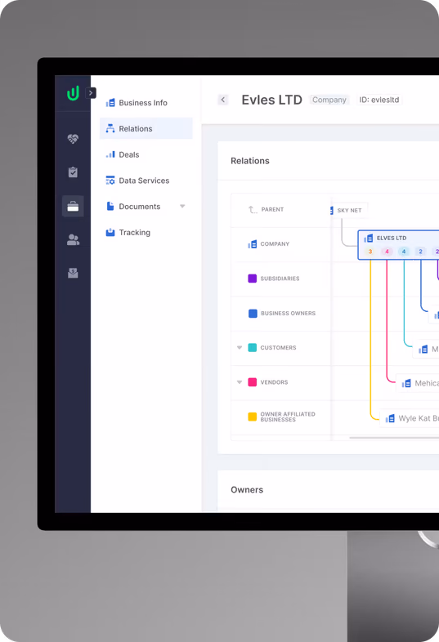Open the clipboard tasks icon in sidebar
The image size is (439, 642).
coord(73,172)
